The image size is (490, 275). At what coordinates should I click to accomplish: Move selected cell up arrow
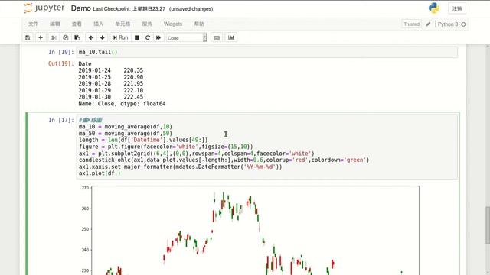[90, 37]
